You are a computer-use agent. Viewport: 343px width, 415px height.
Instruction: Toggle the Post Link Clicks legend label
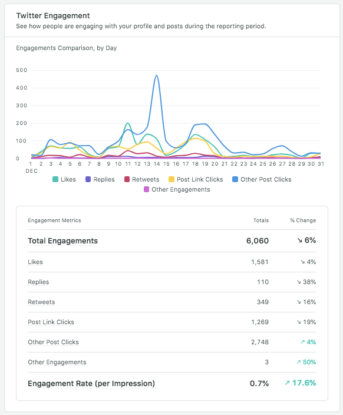[x=200, y=179]
